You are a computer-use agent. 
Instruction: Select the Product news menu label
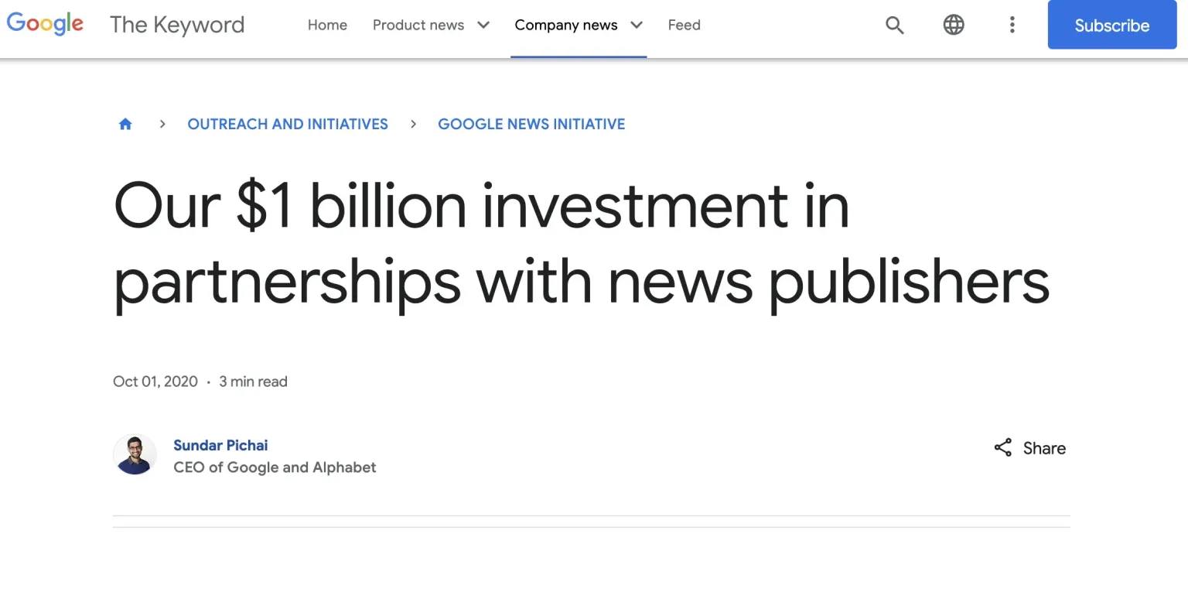[x=418, y=25]
